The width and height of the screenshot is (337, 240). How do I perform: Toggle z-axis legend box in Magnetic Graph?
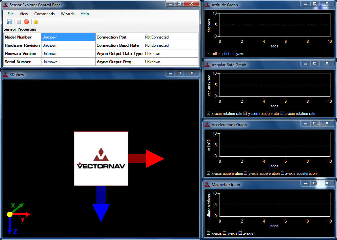[x=240, y=233]
